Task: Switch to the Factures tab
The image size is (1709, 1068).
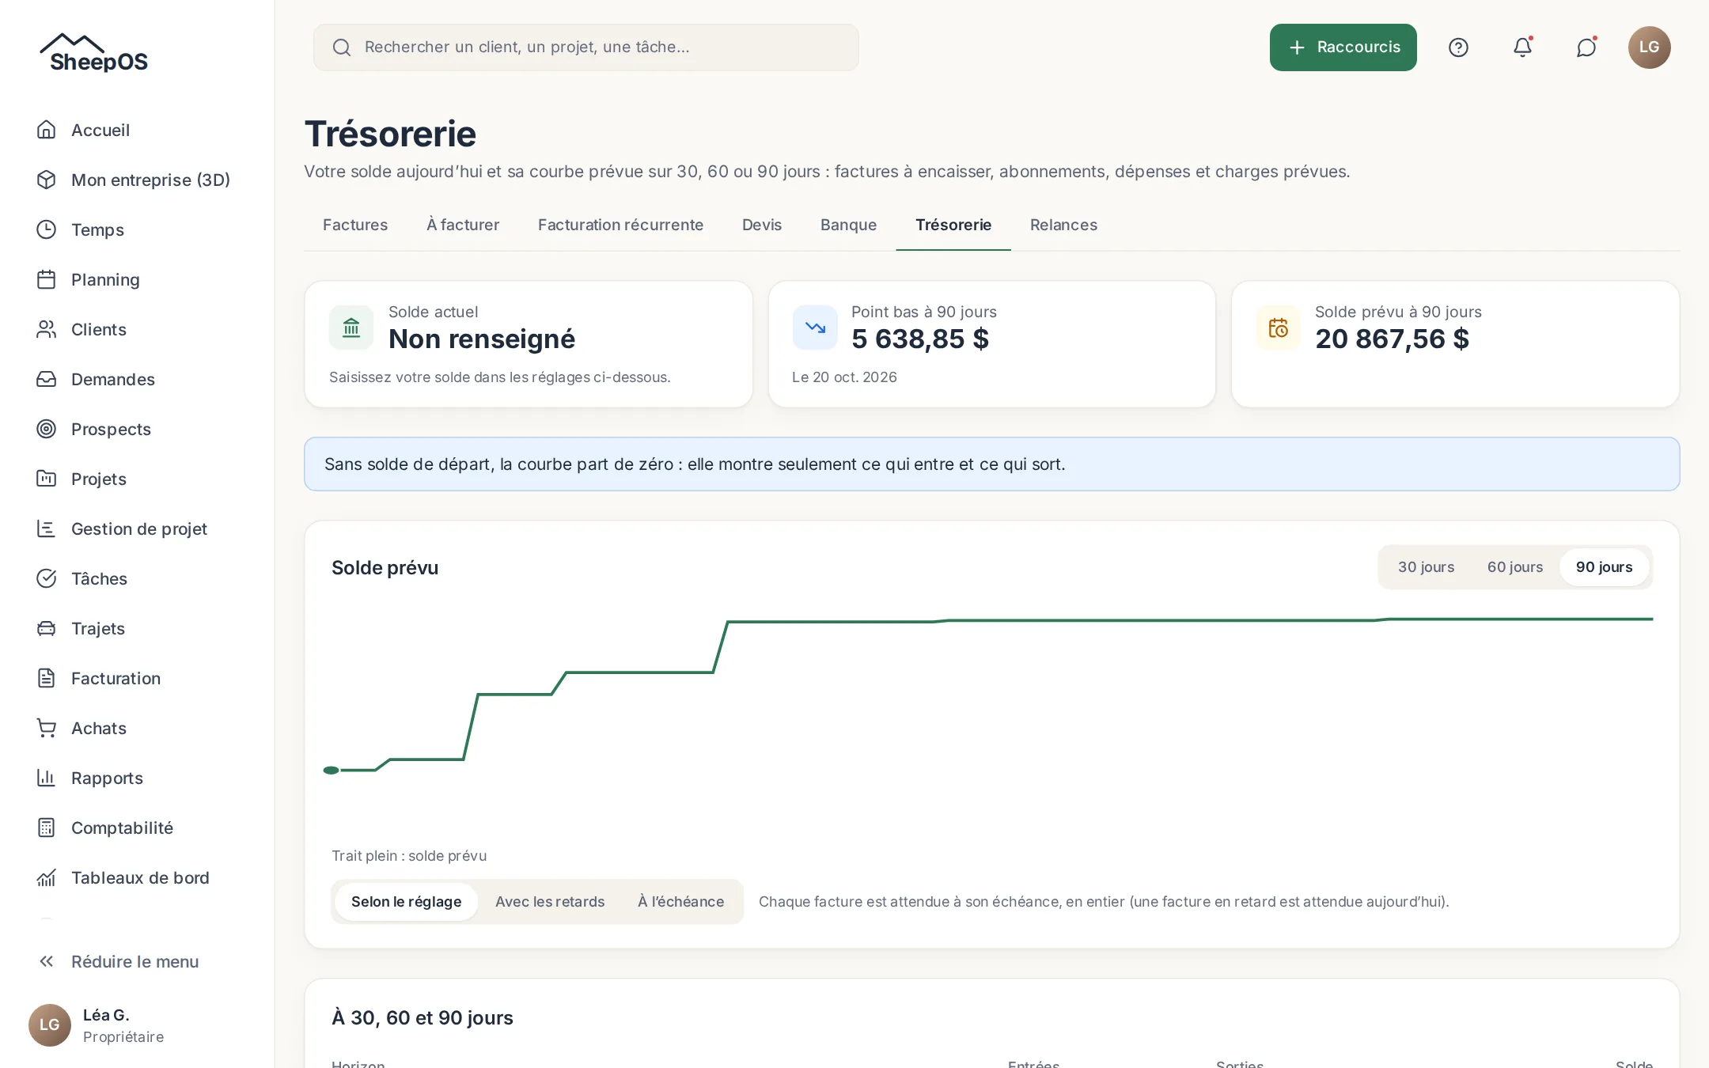Action: pos(355,225)
